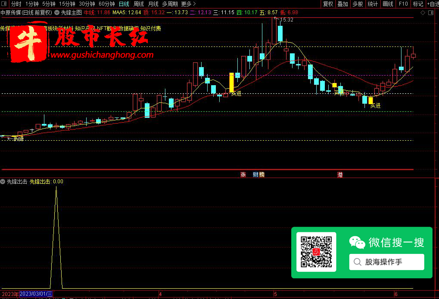Click the 复权 button

(x=328, y=4)
